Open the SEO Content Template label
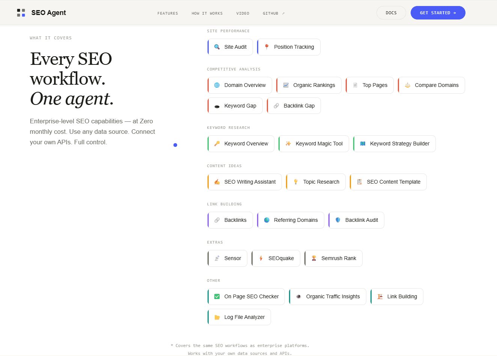 pyautogui.click(x=394, y=182)
